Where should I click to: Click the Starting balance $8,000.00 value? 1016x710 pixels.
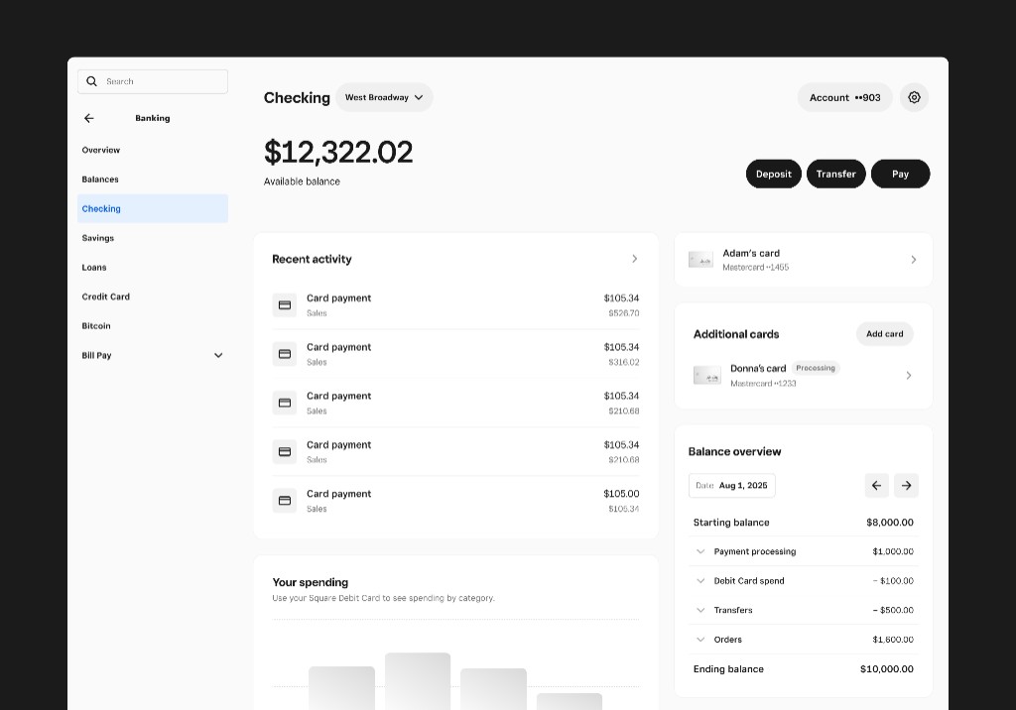[890, 523]
